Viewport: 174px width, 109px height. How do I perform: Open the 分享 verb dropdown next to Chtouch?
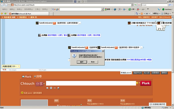point(40,84)
